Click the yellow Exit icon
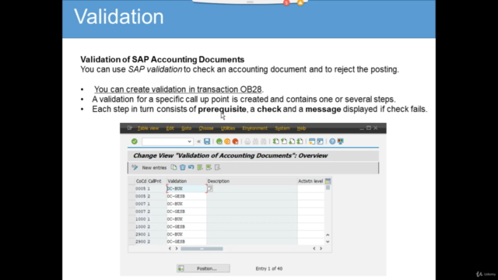 point(227,142)
